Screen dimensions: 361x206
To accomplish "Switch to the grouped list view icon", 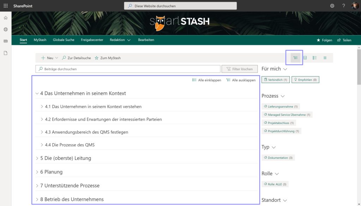I will click(314, 58).
